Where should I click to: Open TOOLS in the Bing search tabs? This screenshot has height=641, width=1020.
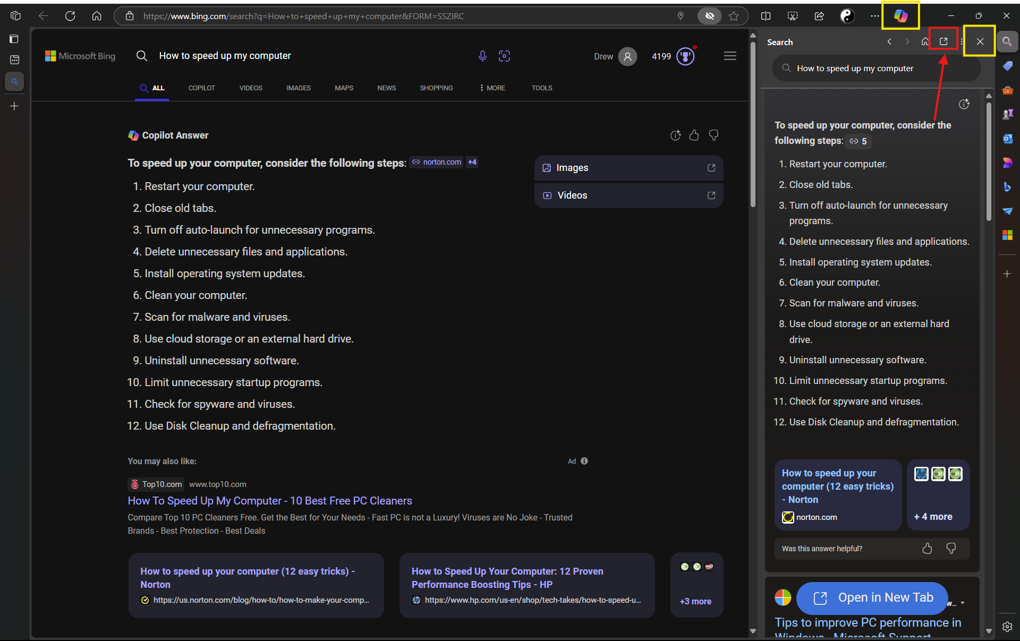point(542,88)
